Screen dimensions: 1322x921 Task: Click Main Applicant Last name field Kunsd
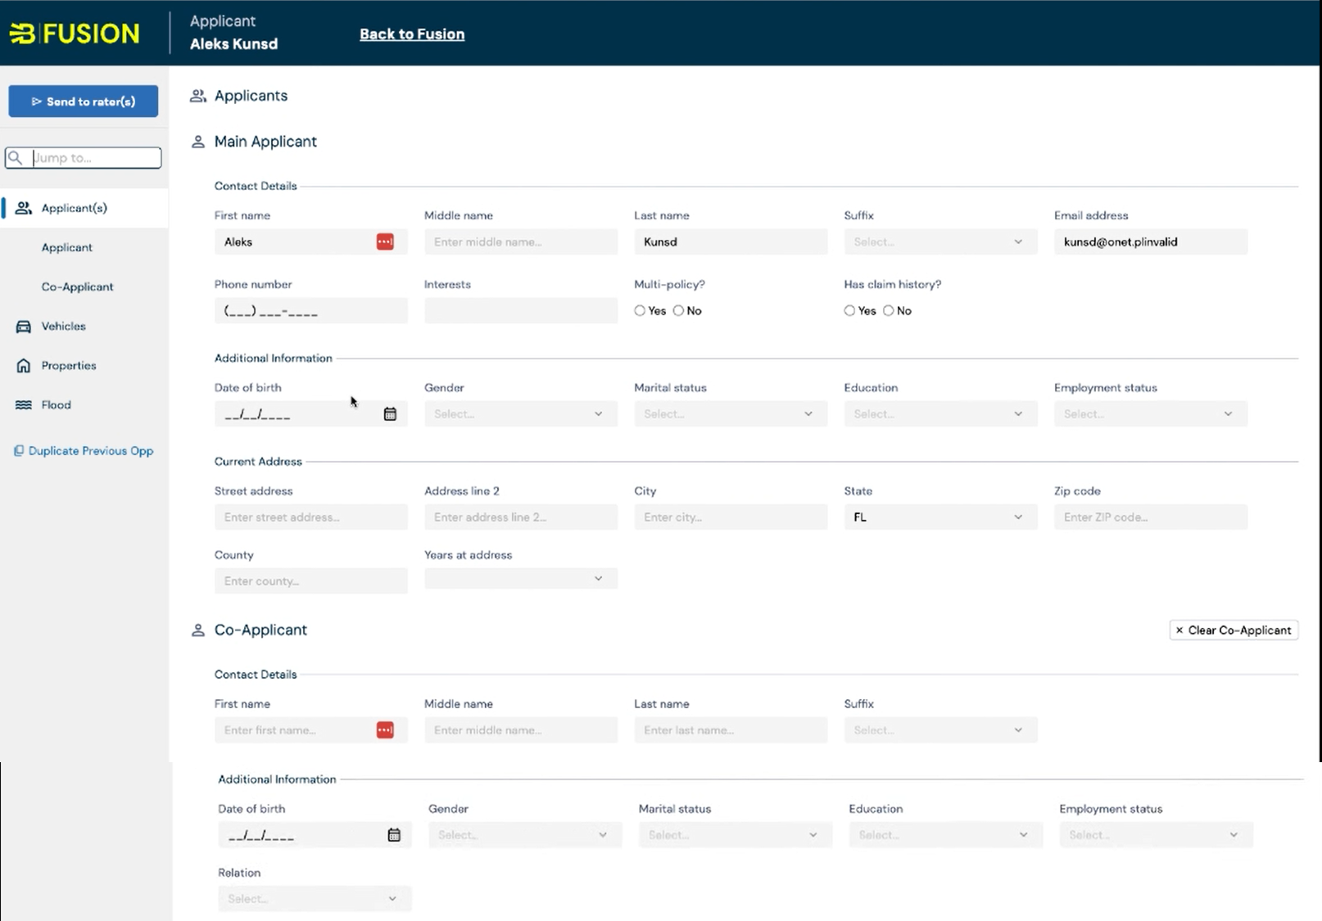pyautogui.click(x=731, y=242)
